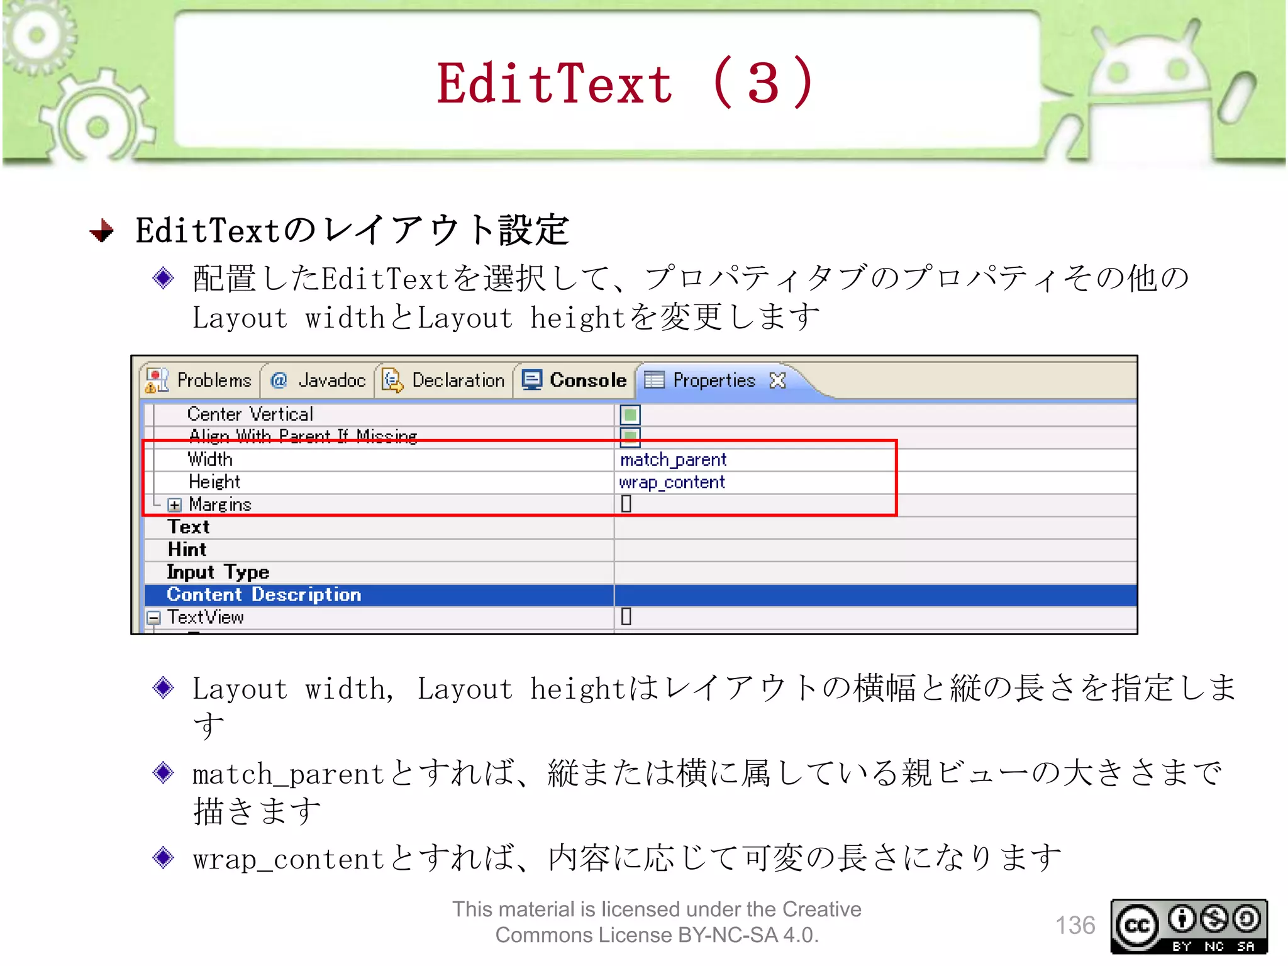Expand the Margins property group
The image size is (1288, 966).
pos(175,504)
